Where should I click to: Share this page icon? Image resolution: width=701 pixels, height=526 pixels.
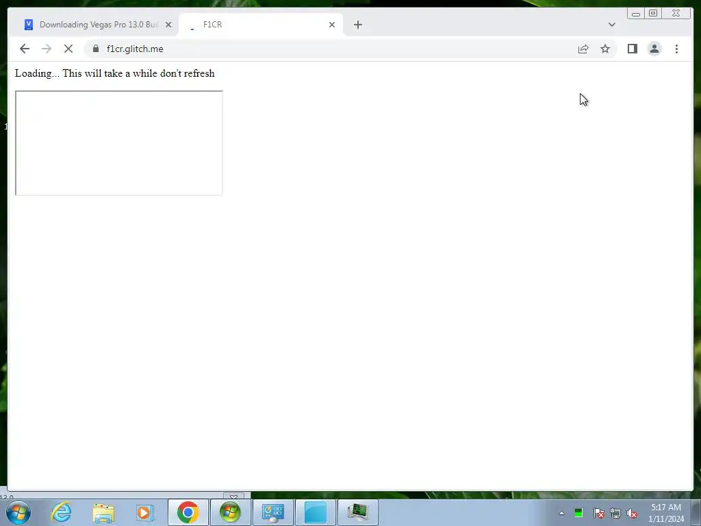(583, 49)
